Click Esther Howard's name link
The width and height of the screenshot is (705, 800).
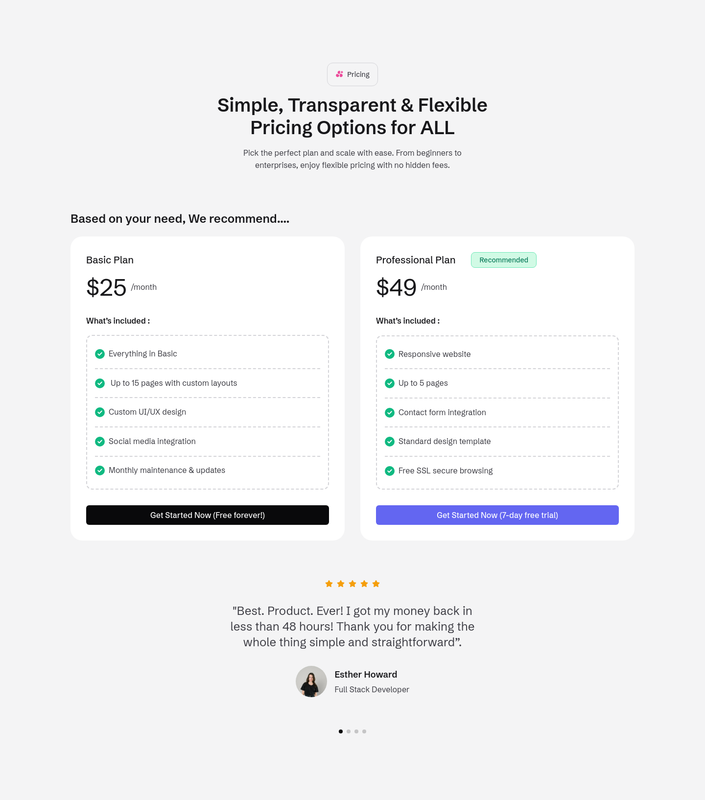tap(366, 674)
